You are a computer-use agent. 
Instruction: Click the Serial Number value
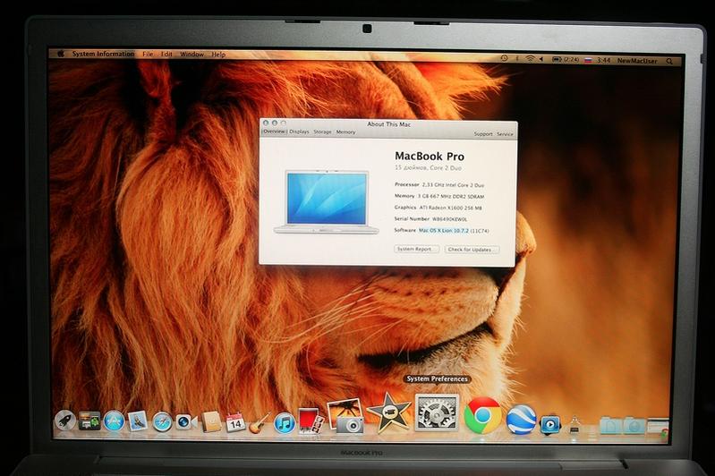click(449, 219)
